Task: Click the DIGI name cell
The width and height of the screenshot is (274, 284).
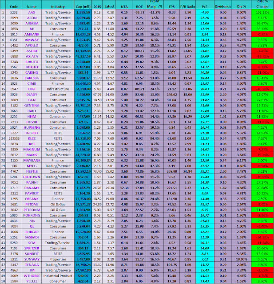Action: (32, 89)
